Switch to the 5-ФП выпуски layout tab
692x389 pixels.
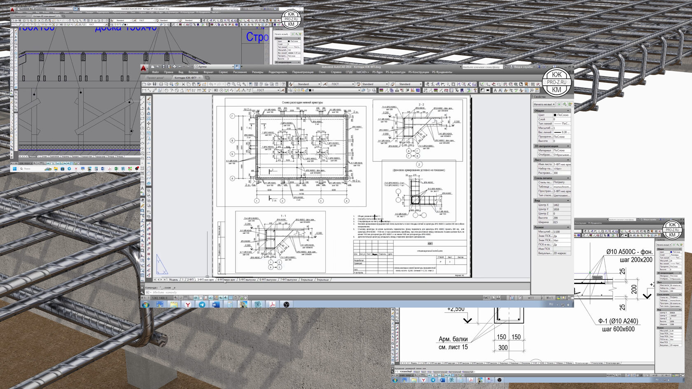248,280
